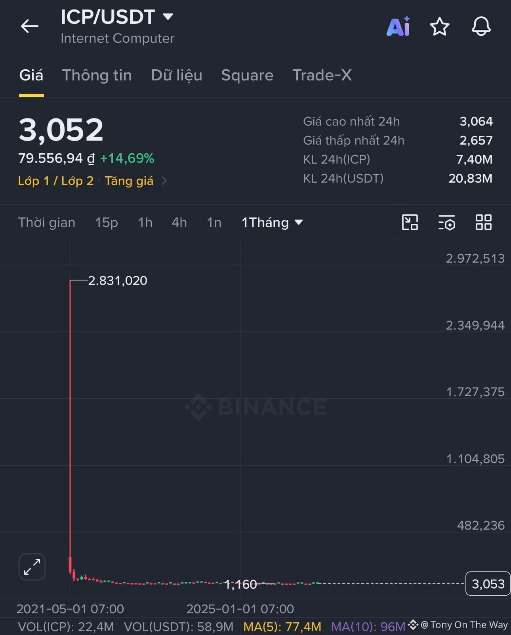
Task: Expand Tăng giá tag chevron
Action: (164, 181)
